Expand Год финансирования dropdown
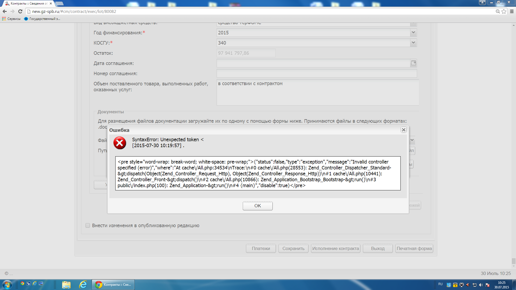Image resolution: width=516 pixels, height=290 pixels. pos(413,33)
